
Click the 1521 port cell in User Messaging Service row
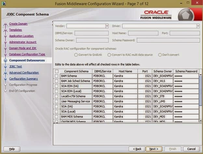pyautogui.click(x=145, y=101)
